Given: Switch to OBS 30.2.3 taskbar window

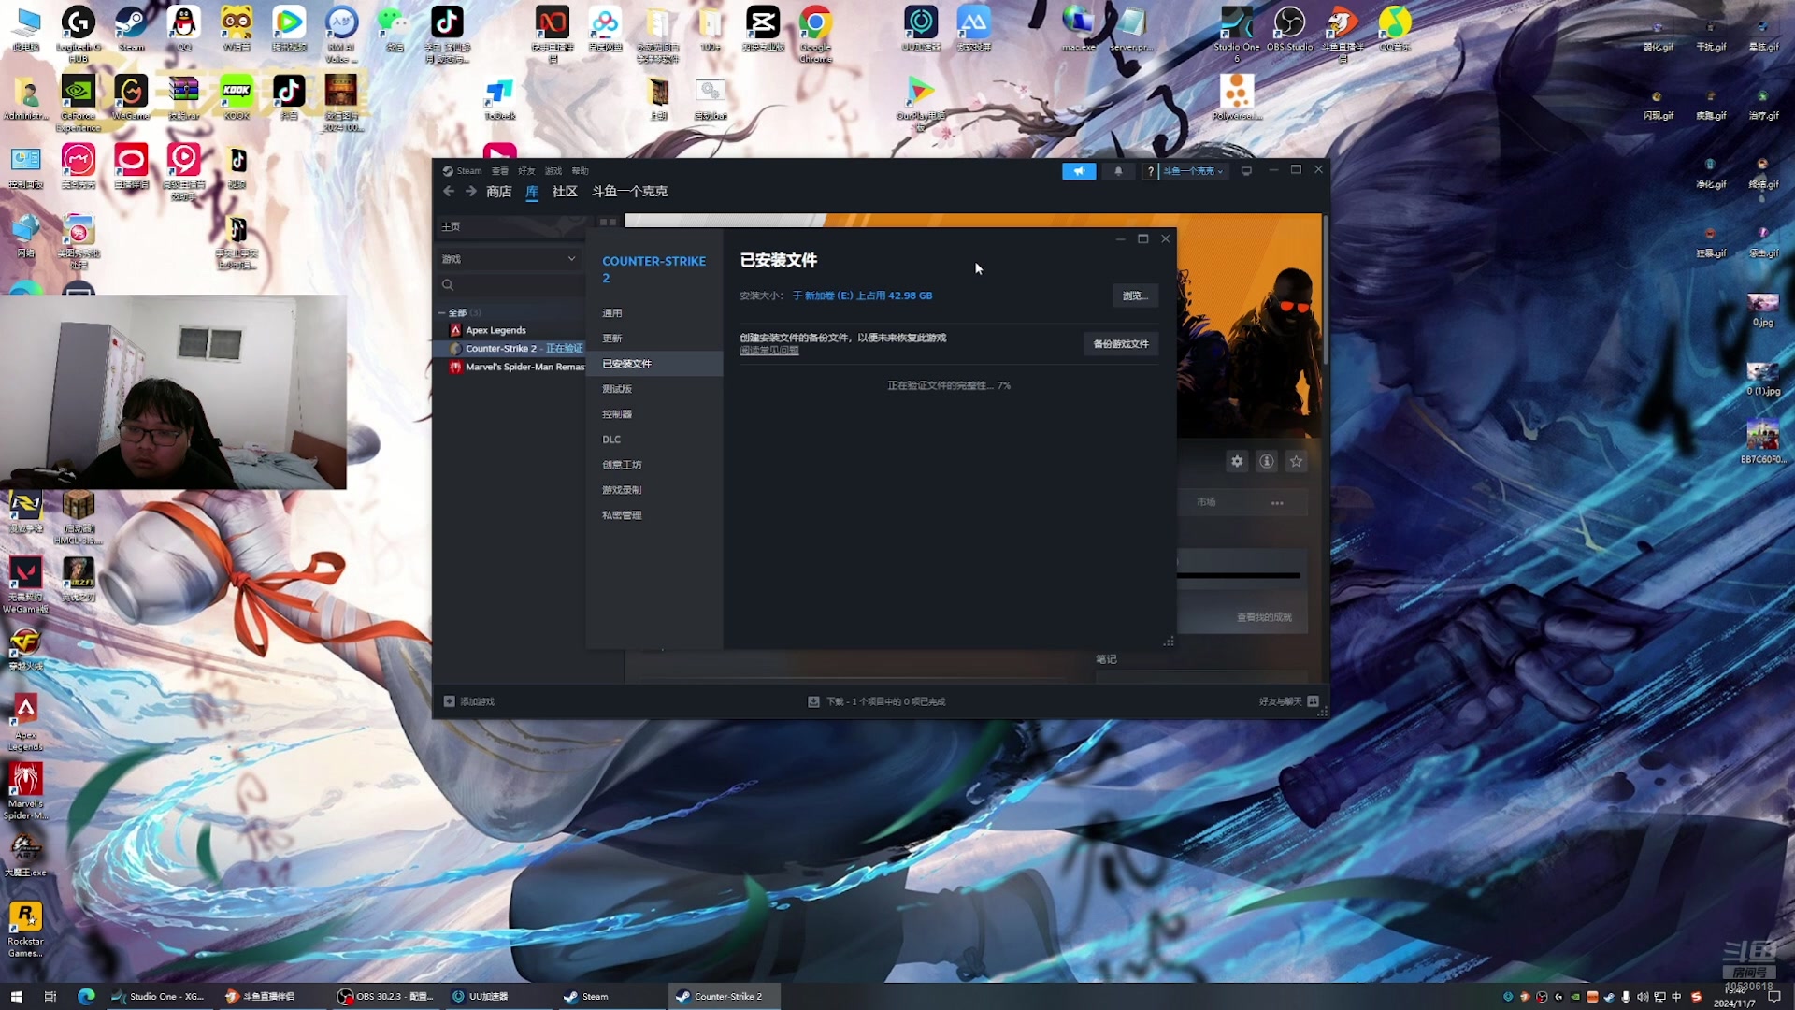Looking at the screenshot, I should 386,997.
